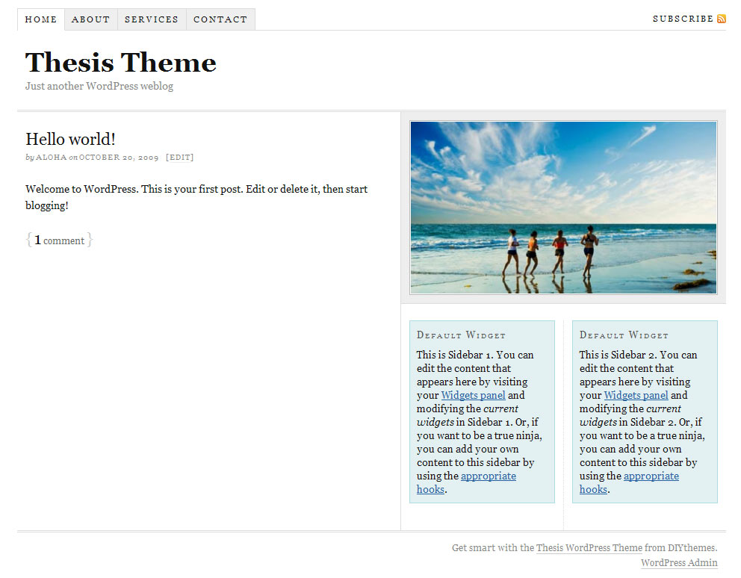Click the post date October 20, 2009
741x578 pixels.
[x=119, y=158]
